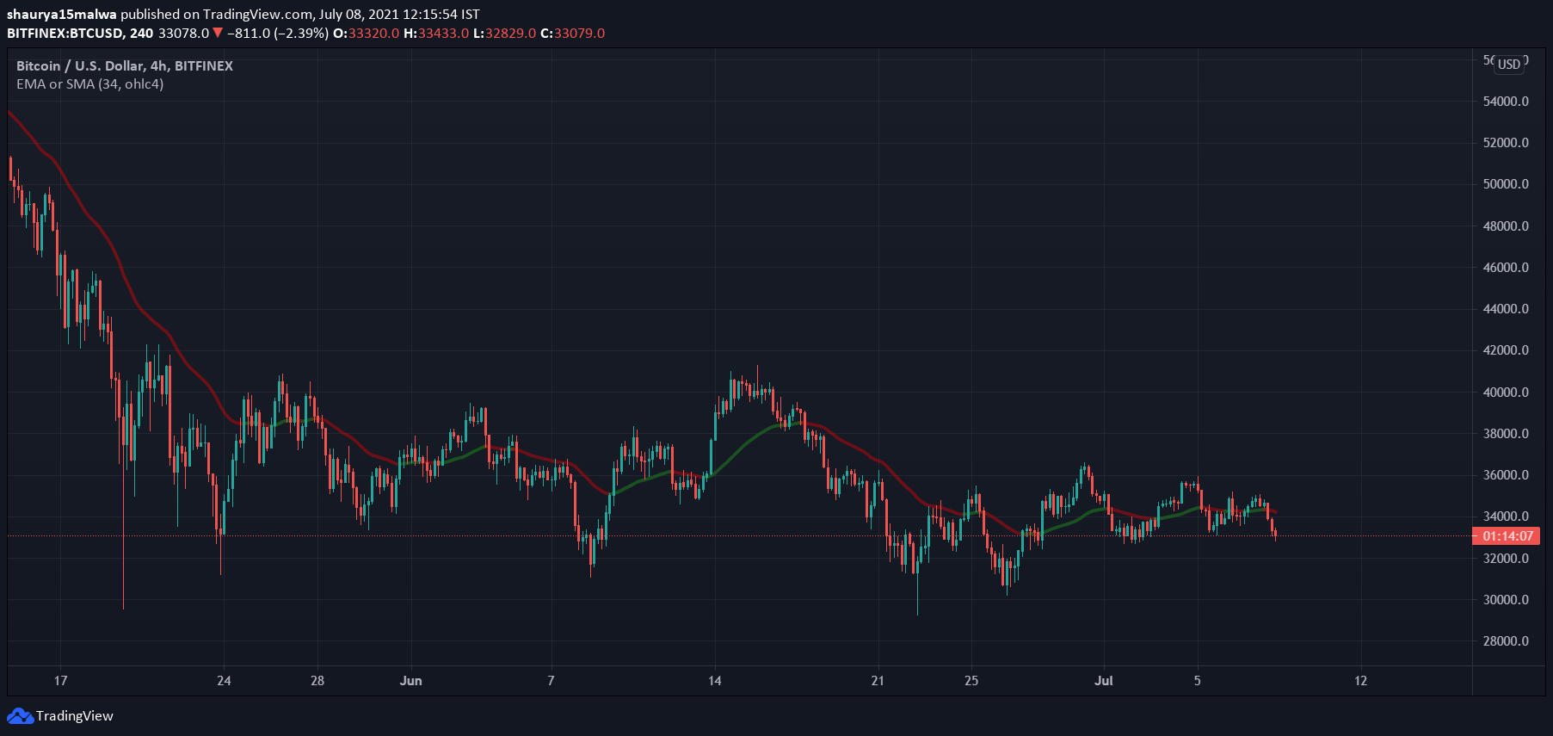
Task: Click the last price 33078.0 in header
Action: click(x=184, y=33)
